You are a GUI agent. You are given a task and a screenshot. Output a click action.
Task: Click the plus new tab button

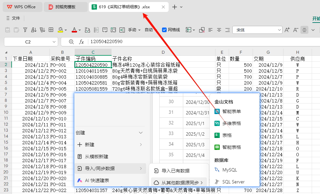pyautogui.click(x=175, y=7)
